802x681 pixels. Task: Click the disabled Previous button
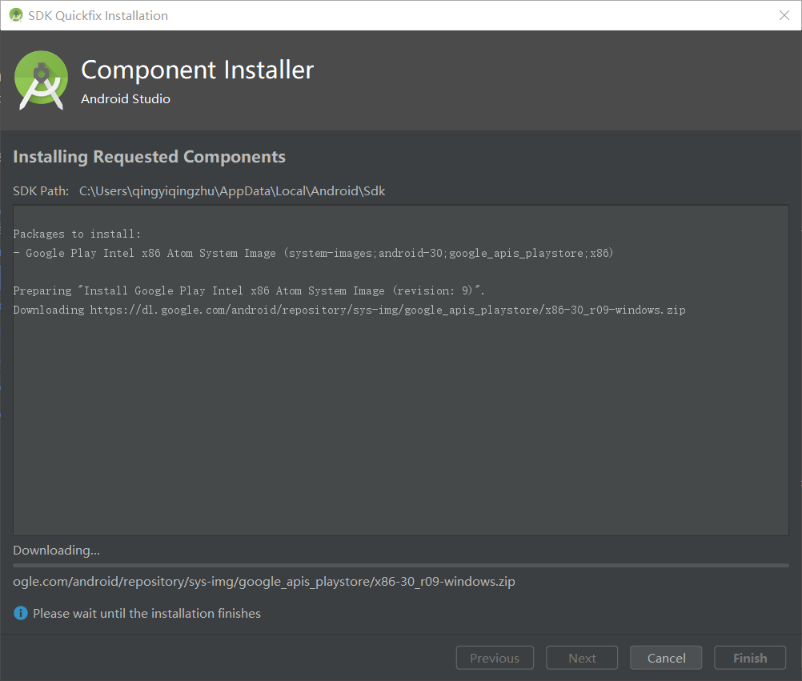click(495, 658)
